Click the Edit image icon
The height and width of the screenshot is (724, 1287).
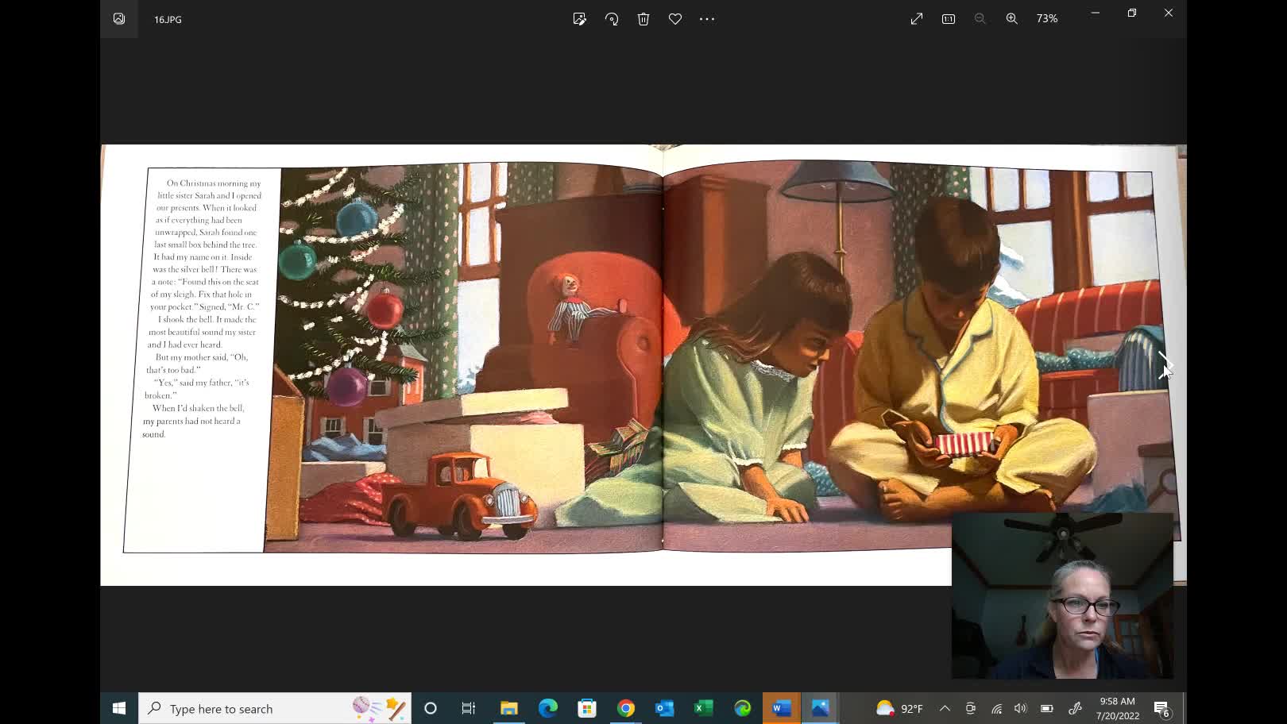click(x=580, y=19)
